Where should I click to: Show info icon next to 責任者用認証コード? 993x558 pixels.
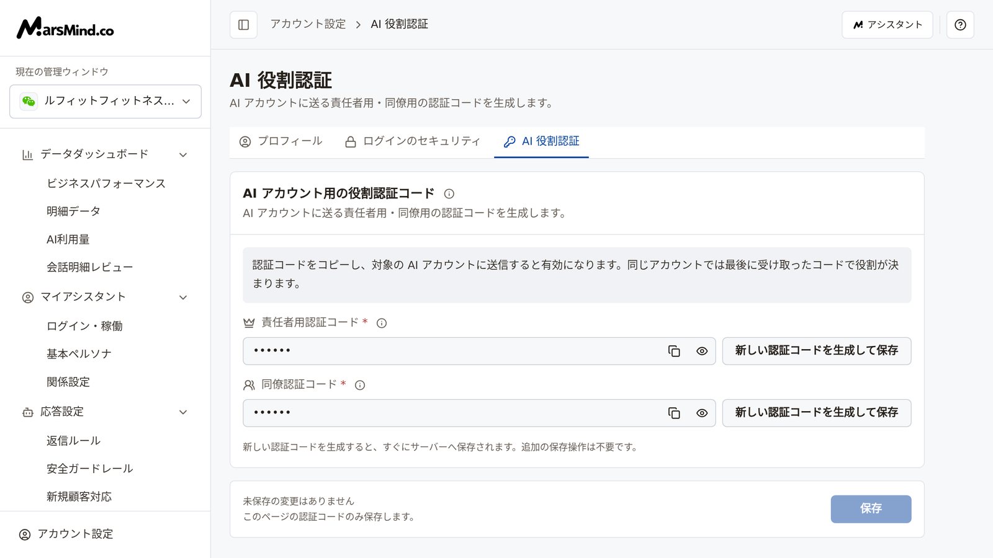pyautogui.click(x=382, y=323)
